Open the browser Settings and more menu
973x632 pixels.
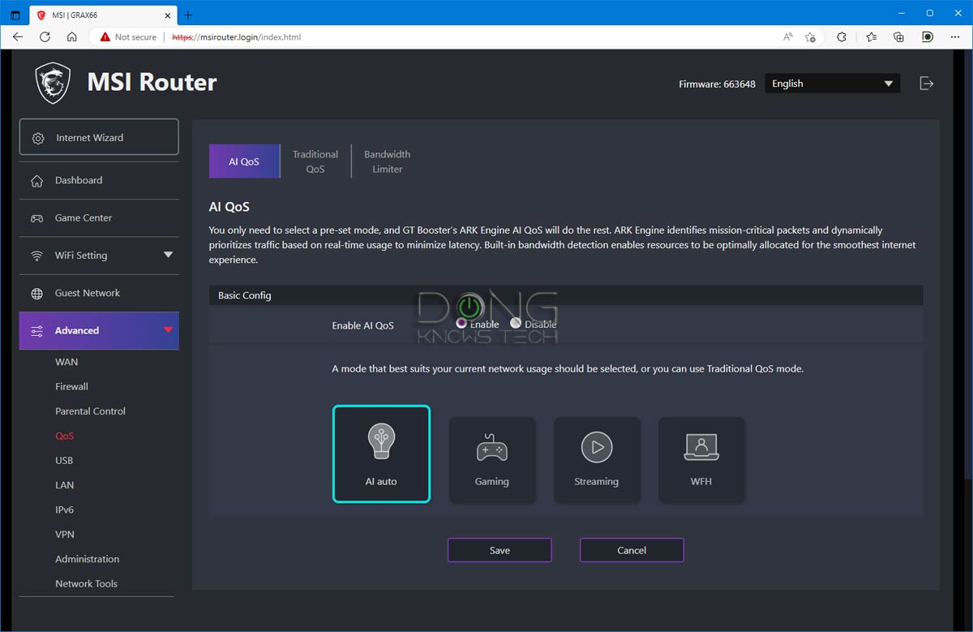pyautogui.click(x=955, y=37)
